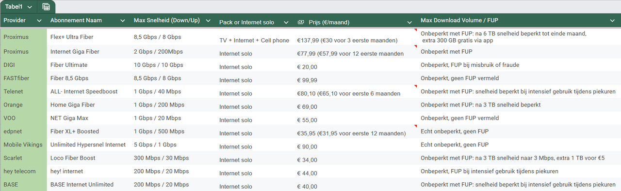Open comment marker on Flex+ Ultra Fiber price

[x=415, y=30]
